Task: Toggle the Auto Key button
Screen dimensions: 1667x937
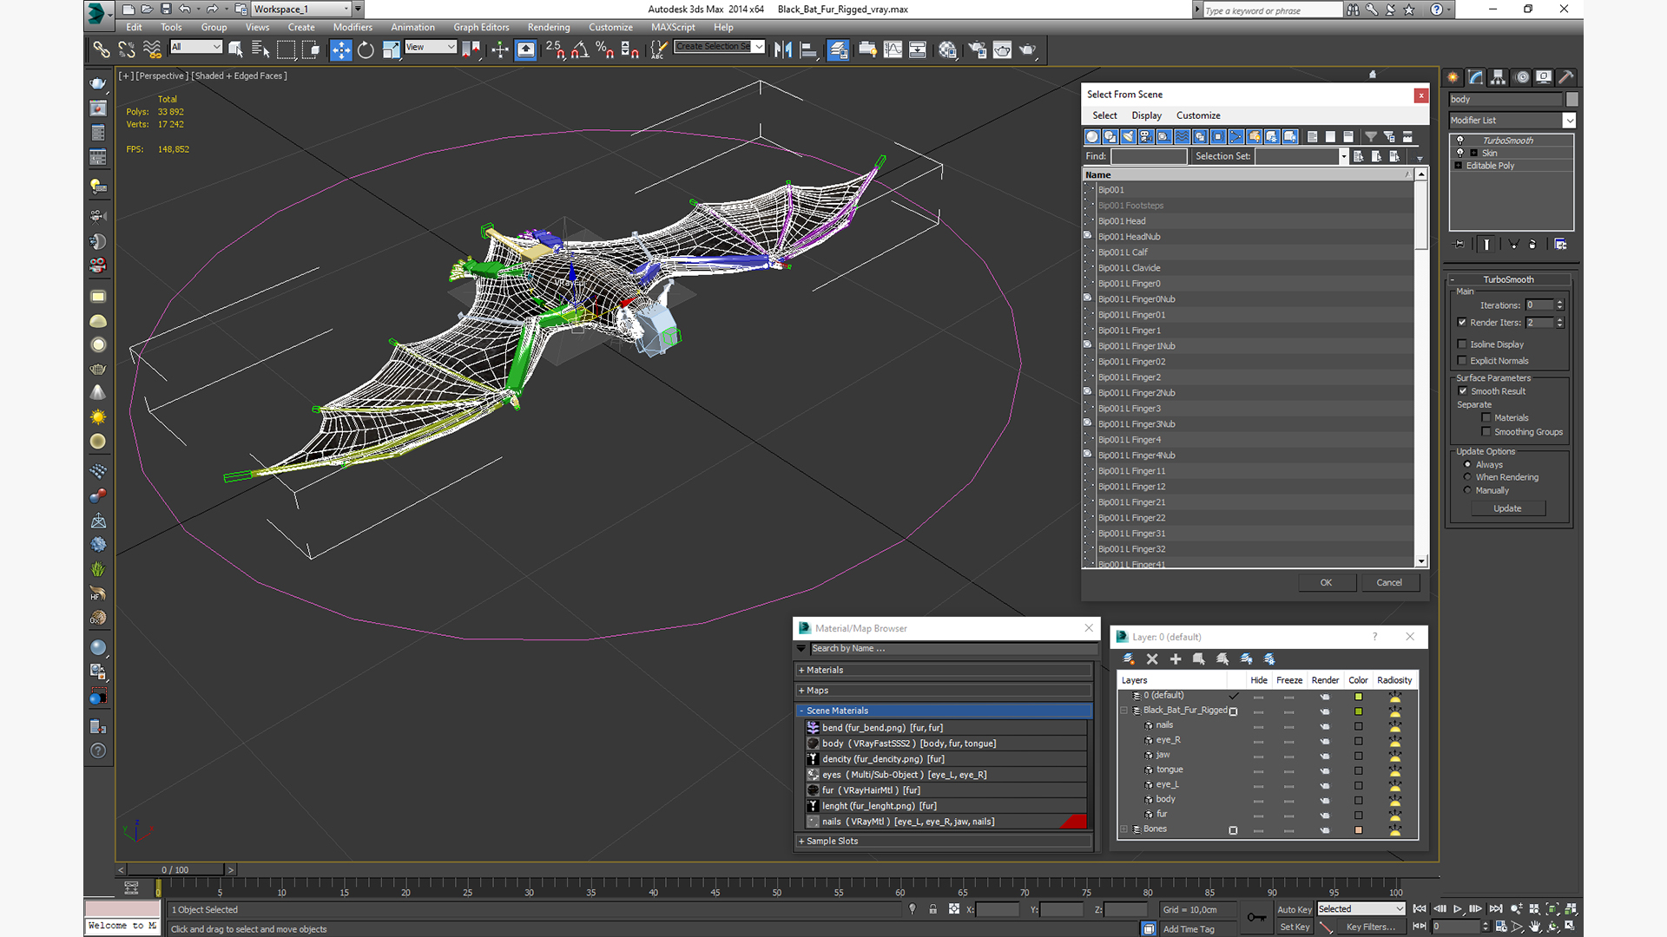Action: click(1294, 910)
